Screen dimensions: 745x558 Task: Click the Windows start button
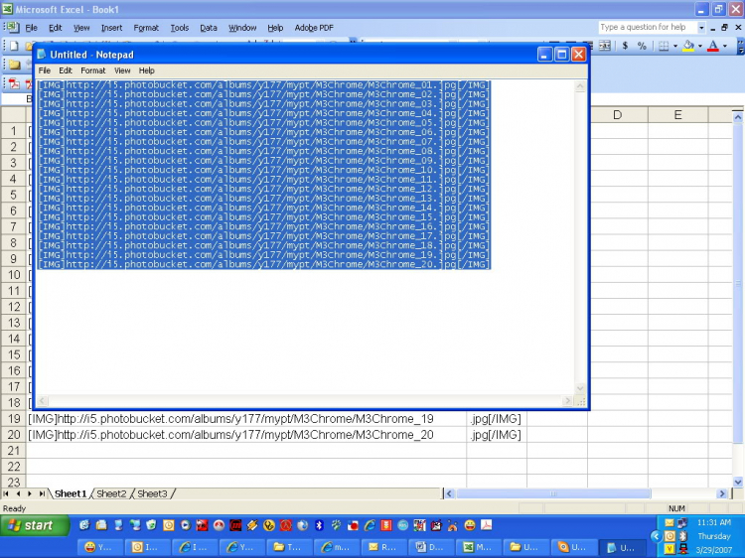tap(34, 525)
